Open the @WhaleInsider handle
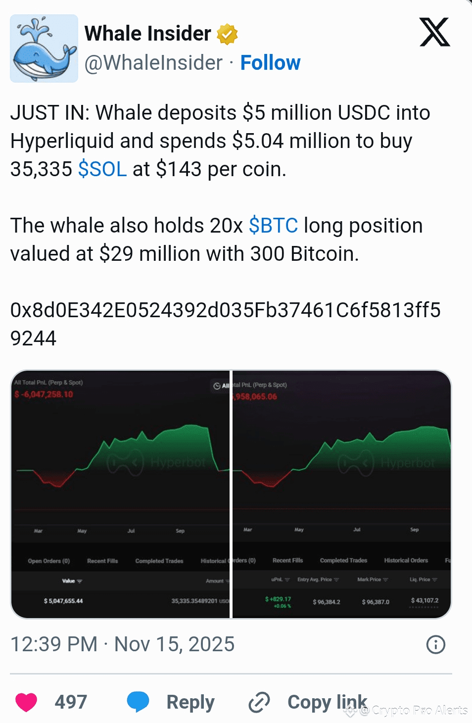The height and width of the screenshot is (723, 472). pyautogui.click(x=153, y=63)
